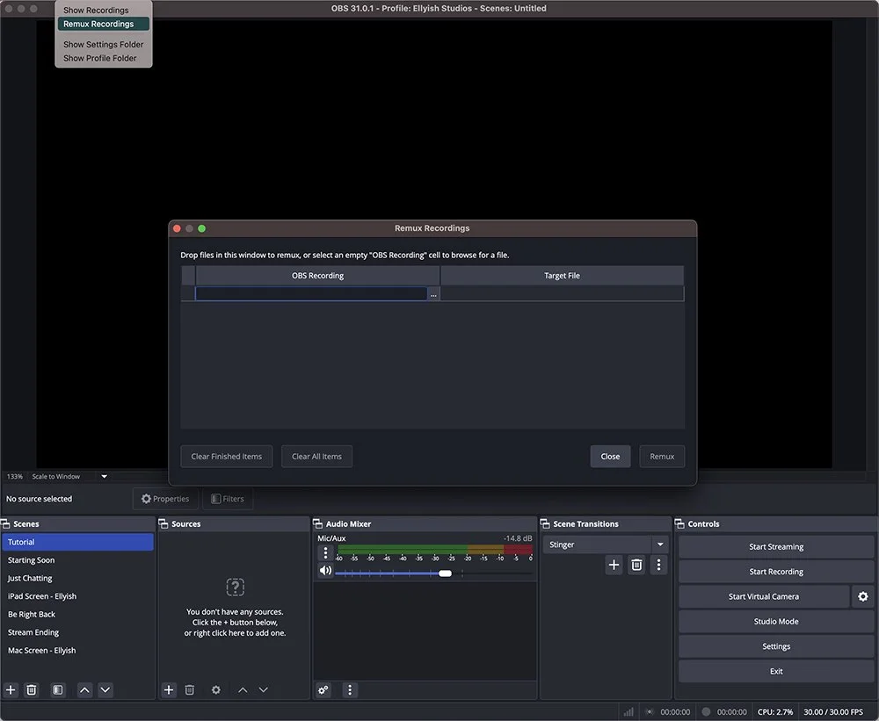Browse for file with ellipsis button

point(433,294)
